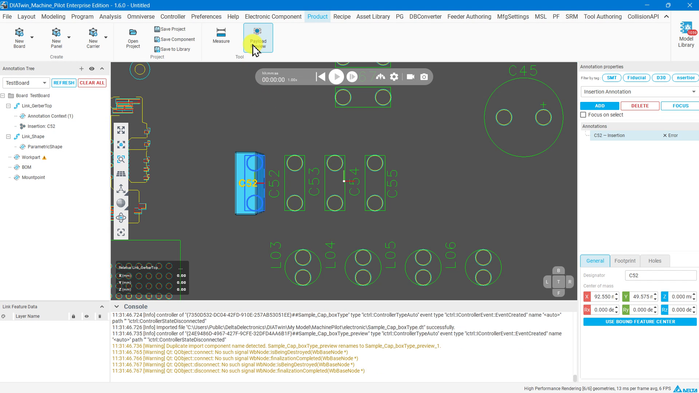The height and width of the screenshot is (393, 699).
Task: Add item in Annotation Tree header
Action: [x=81, y=69]
